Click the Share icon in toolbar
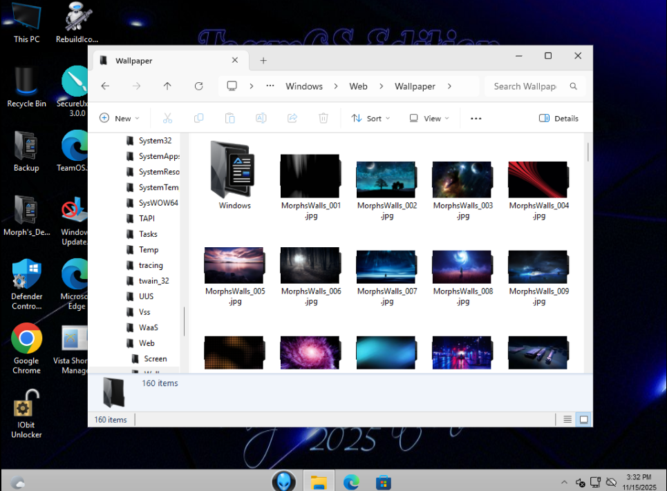 [292, 118]
